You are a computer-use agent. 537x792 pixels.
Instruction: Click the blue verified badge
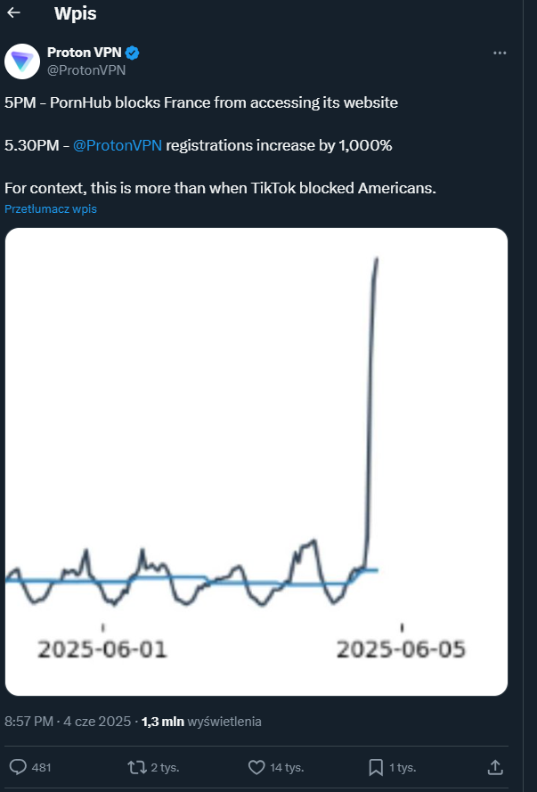point(133,52)
